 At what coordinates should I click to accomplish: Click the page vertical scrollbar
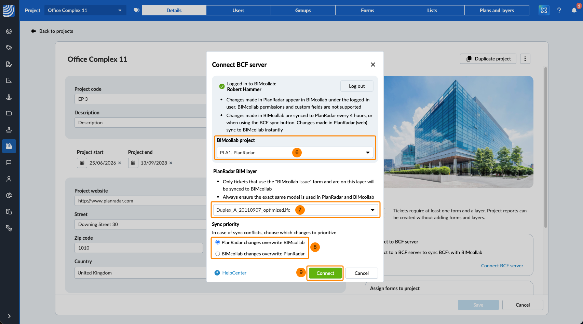point(546,147)
